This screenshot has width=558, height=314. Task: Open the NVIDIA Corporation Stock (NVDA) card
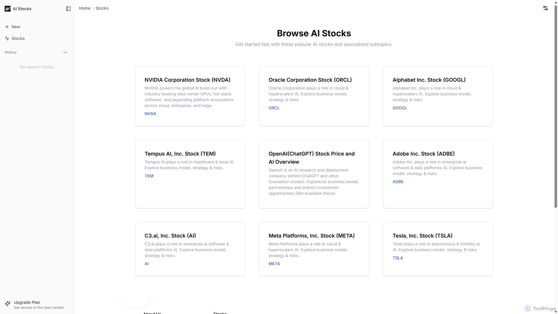[190, 96]
